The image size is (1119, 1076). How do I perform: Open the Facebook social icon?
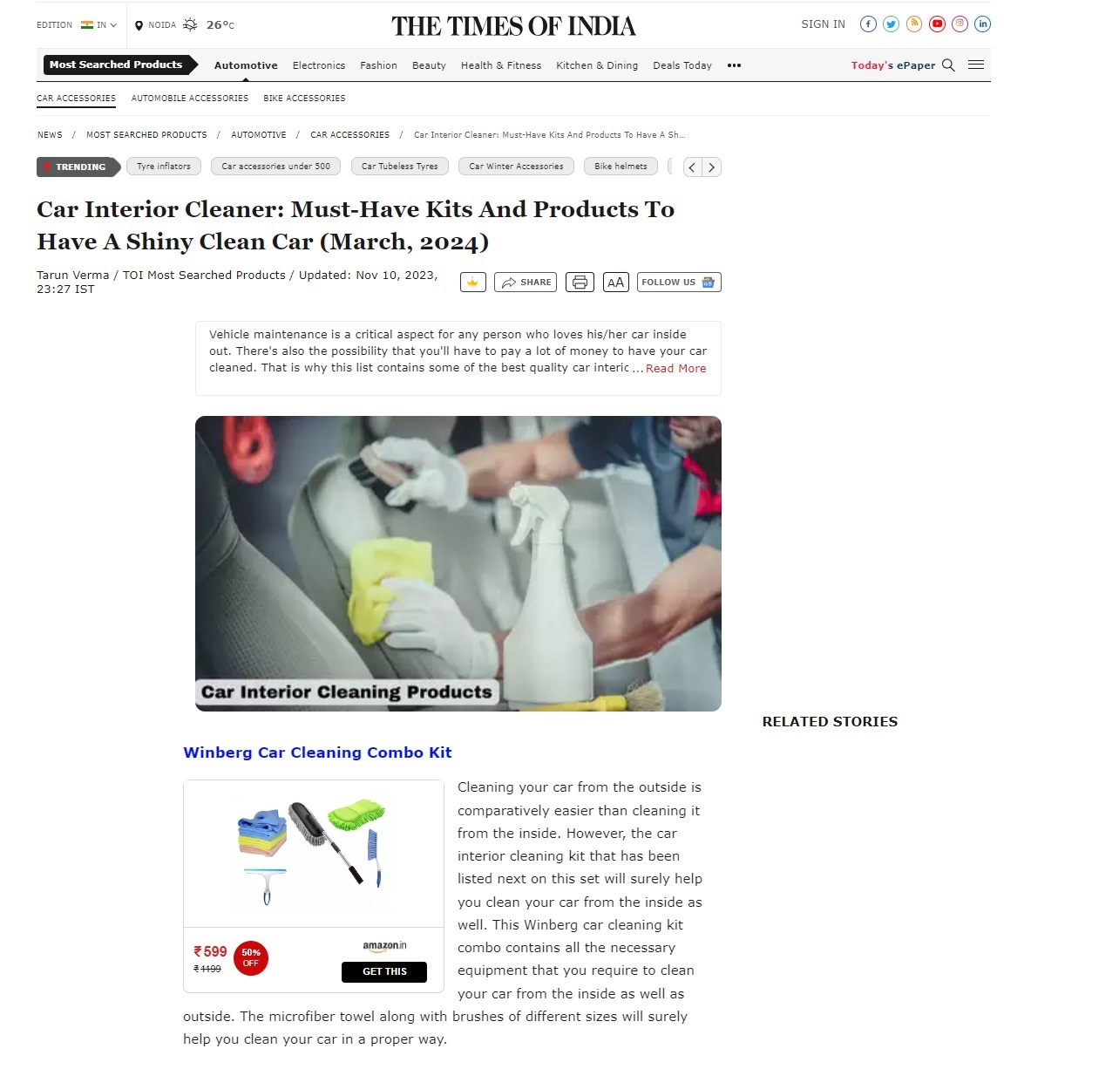(x=868, y=24)
